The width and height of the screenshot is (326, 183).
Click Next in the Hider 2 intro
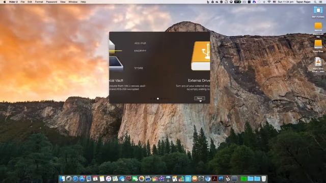(199, 98)
